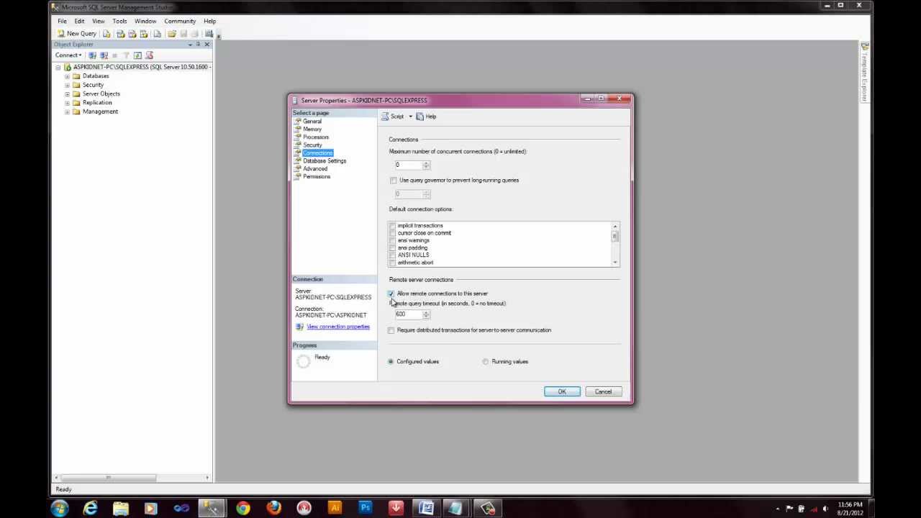This screenshot has width=921, height=518.
Task: Click Cancel in Server Properties
Action: (603, 392)
